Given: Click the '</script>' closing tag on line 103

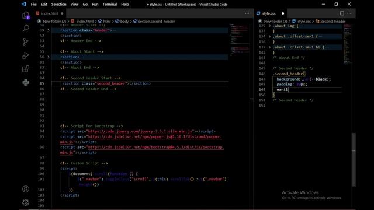Looking at the screenshot, I should 70,195.
